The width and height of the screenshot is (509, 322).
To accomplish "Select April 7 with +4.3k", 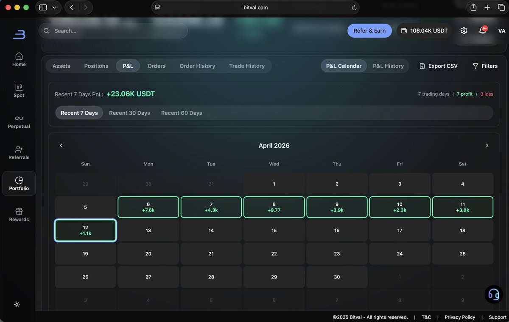I will point(211,207).
